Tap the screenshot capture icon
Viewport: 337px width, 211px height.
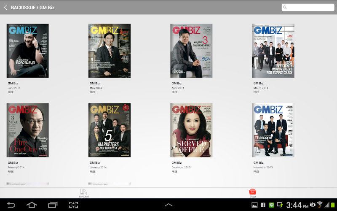[74, 205]
